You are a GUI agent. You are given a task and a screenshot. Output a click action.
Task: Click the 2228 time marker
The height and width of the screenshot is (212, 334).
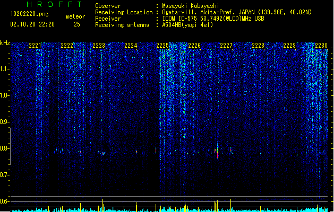coord(258,45)
